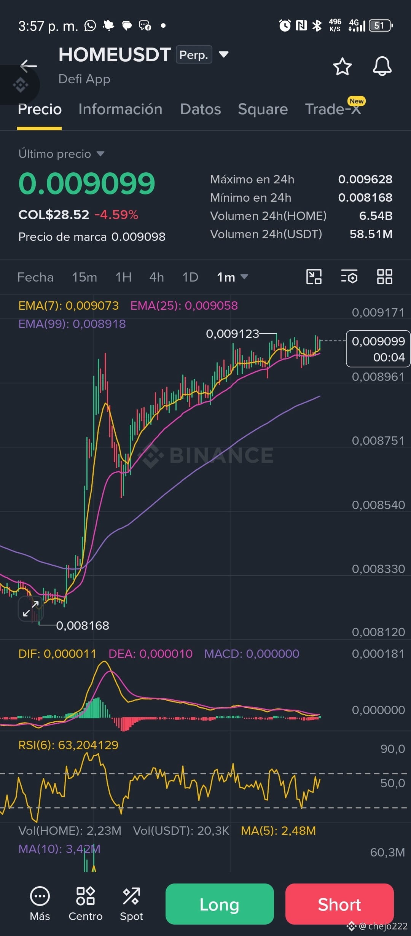Tap the DEA value in MACD panel
This screenshot has height=936, width=411.
coord(151,654)
